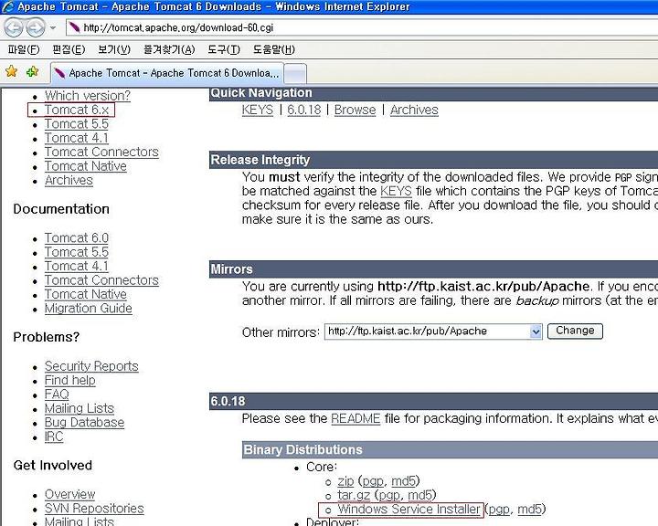Click the Internet Explorer title bar icon
The height and width of the screenshot is (526, 658).
pyautogui.click(x=7, y=6)
